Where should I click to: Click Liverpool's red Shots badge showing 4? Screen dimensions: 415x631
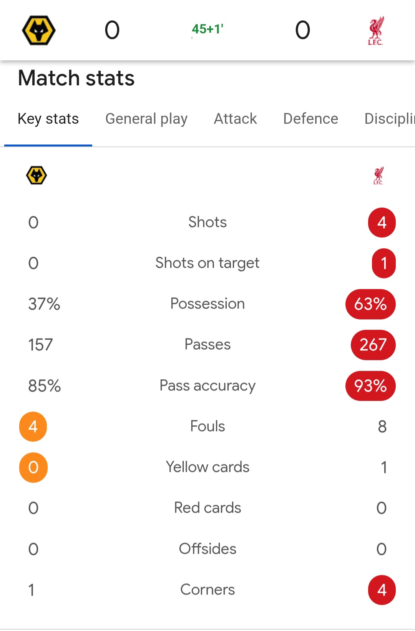[x=382, y=223]
